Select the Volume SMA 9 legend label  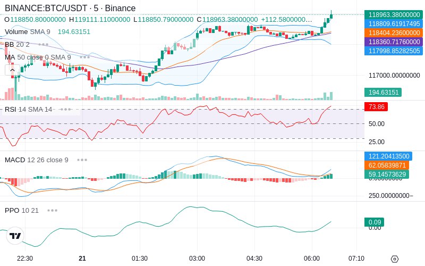click(x=28, y=32)
